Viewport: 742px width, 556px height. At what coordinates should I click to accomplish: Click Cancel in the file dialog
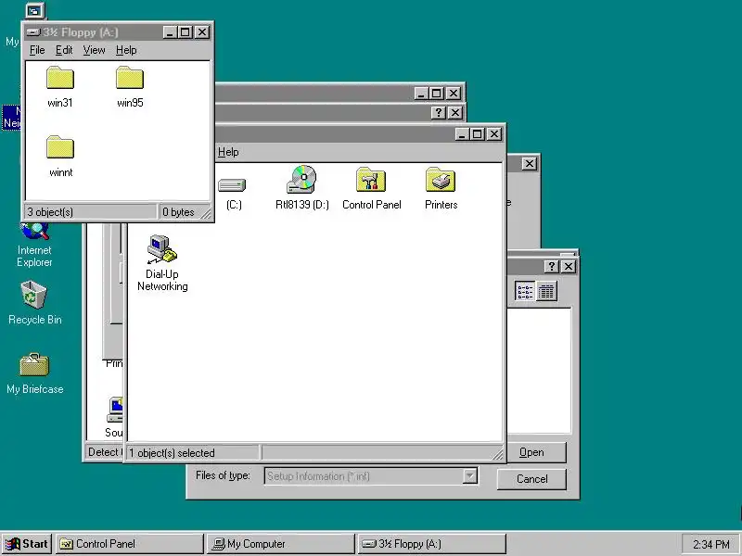[x=531, y=479]
